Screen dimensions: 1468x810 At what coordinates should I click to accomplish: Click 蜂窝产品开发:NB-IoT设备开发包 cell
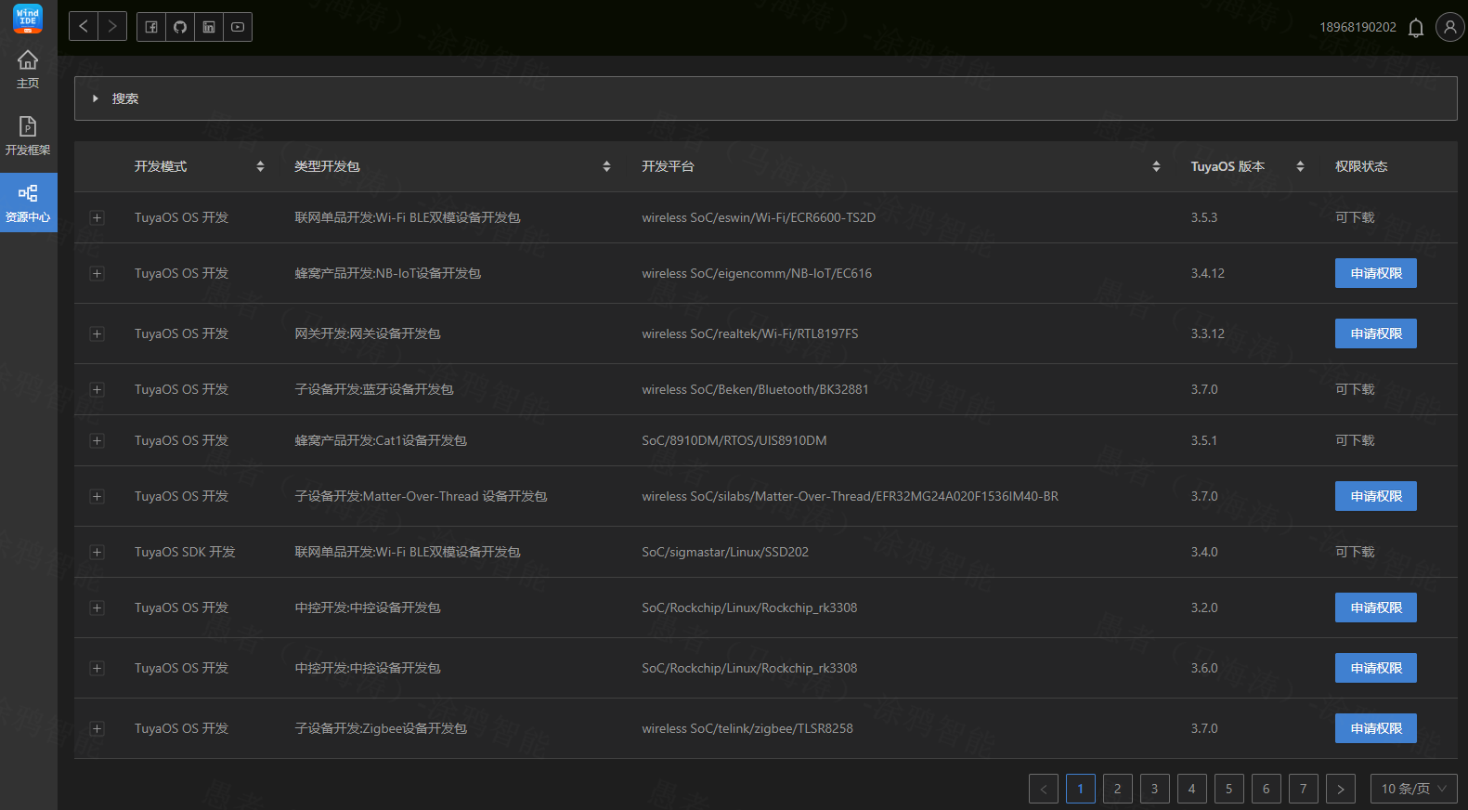(x=388, y=273)
